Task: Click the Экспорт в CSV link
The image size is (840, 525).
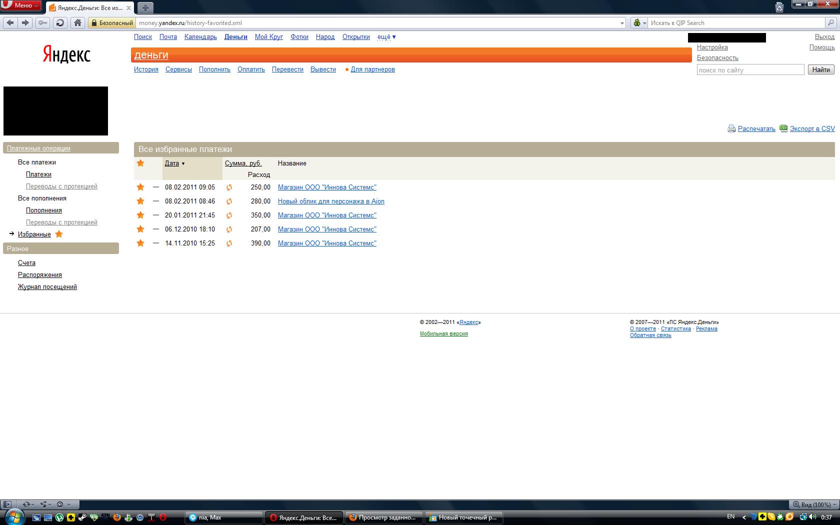Action: tap(812, 129)
